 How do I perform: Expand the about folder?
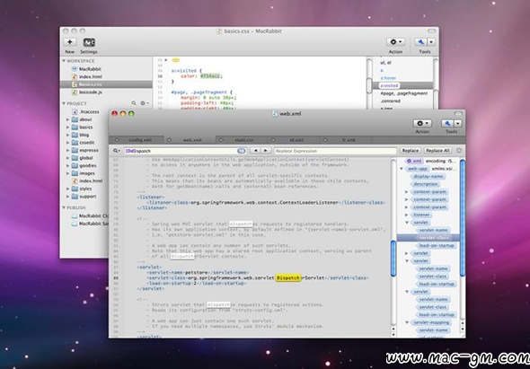click(67, 119)
